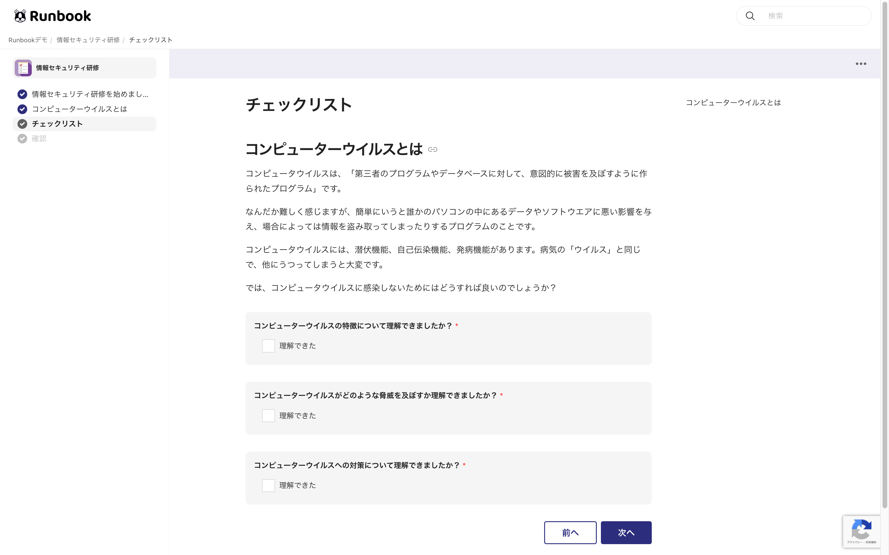This screenshot has height=555, width=889.
Task: Click the link anchor icon beside heading
Action: [432, 149]
